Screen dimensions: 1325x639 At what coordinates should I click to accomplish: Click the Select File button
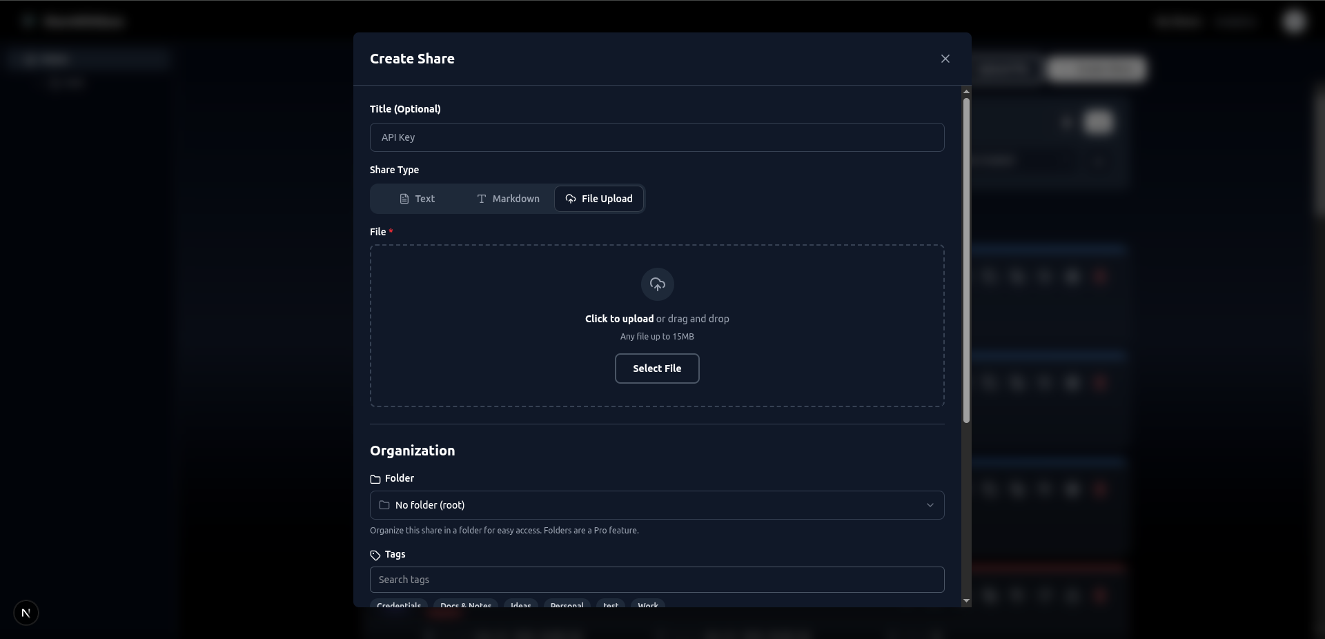657,368
